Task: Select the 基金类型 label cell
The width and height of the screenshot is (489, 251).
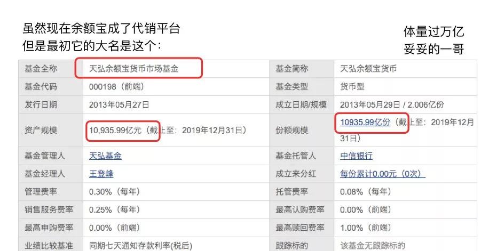Action: (302, 87)
